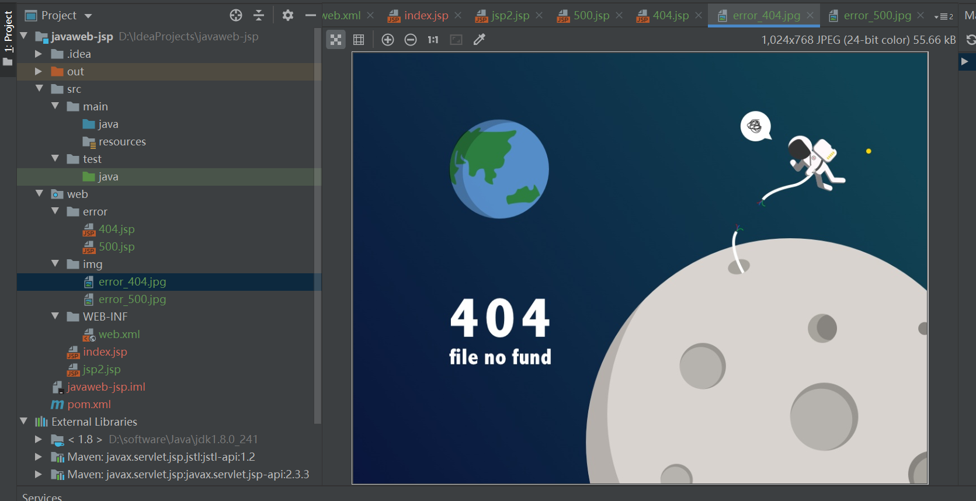This screenshot has width=976, height=501.
Task: Collapse External Libraries node
Action: click(24, 422)
